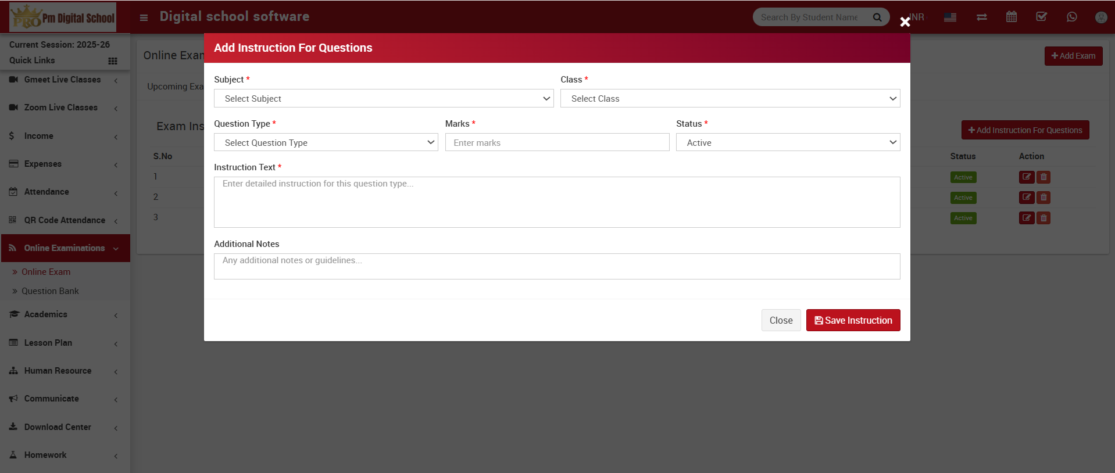The image size is (1115, 473).
Task: Open Question Bank in the sidebar
Action: click(50, 291)
